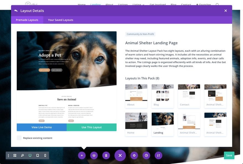Switch to tablet view icon
Viewport: 243px width, 164px height.
[x=38, y=155]
